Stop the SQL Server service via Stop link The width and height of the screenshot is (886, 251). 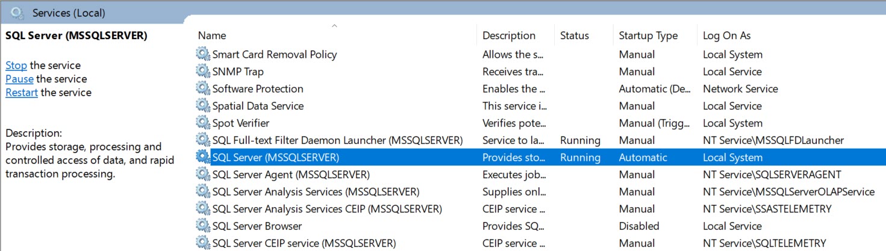click(x=16, y=65)
